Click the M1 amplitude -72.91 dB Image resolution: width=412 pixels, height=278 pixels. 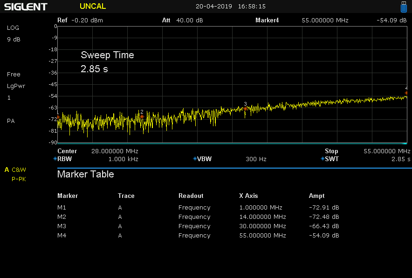pos(324,208)
